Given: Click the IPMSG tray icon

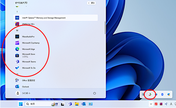Looking at the screenshot, I should point(161,104).
